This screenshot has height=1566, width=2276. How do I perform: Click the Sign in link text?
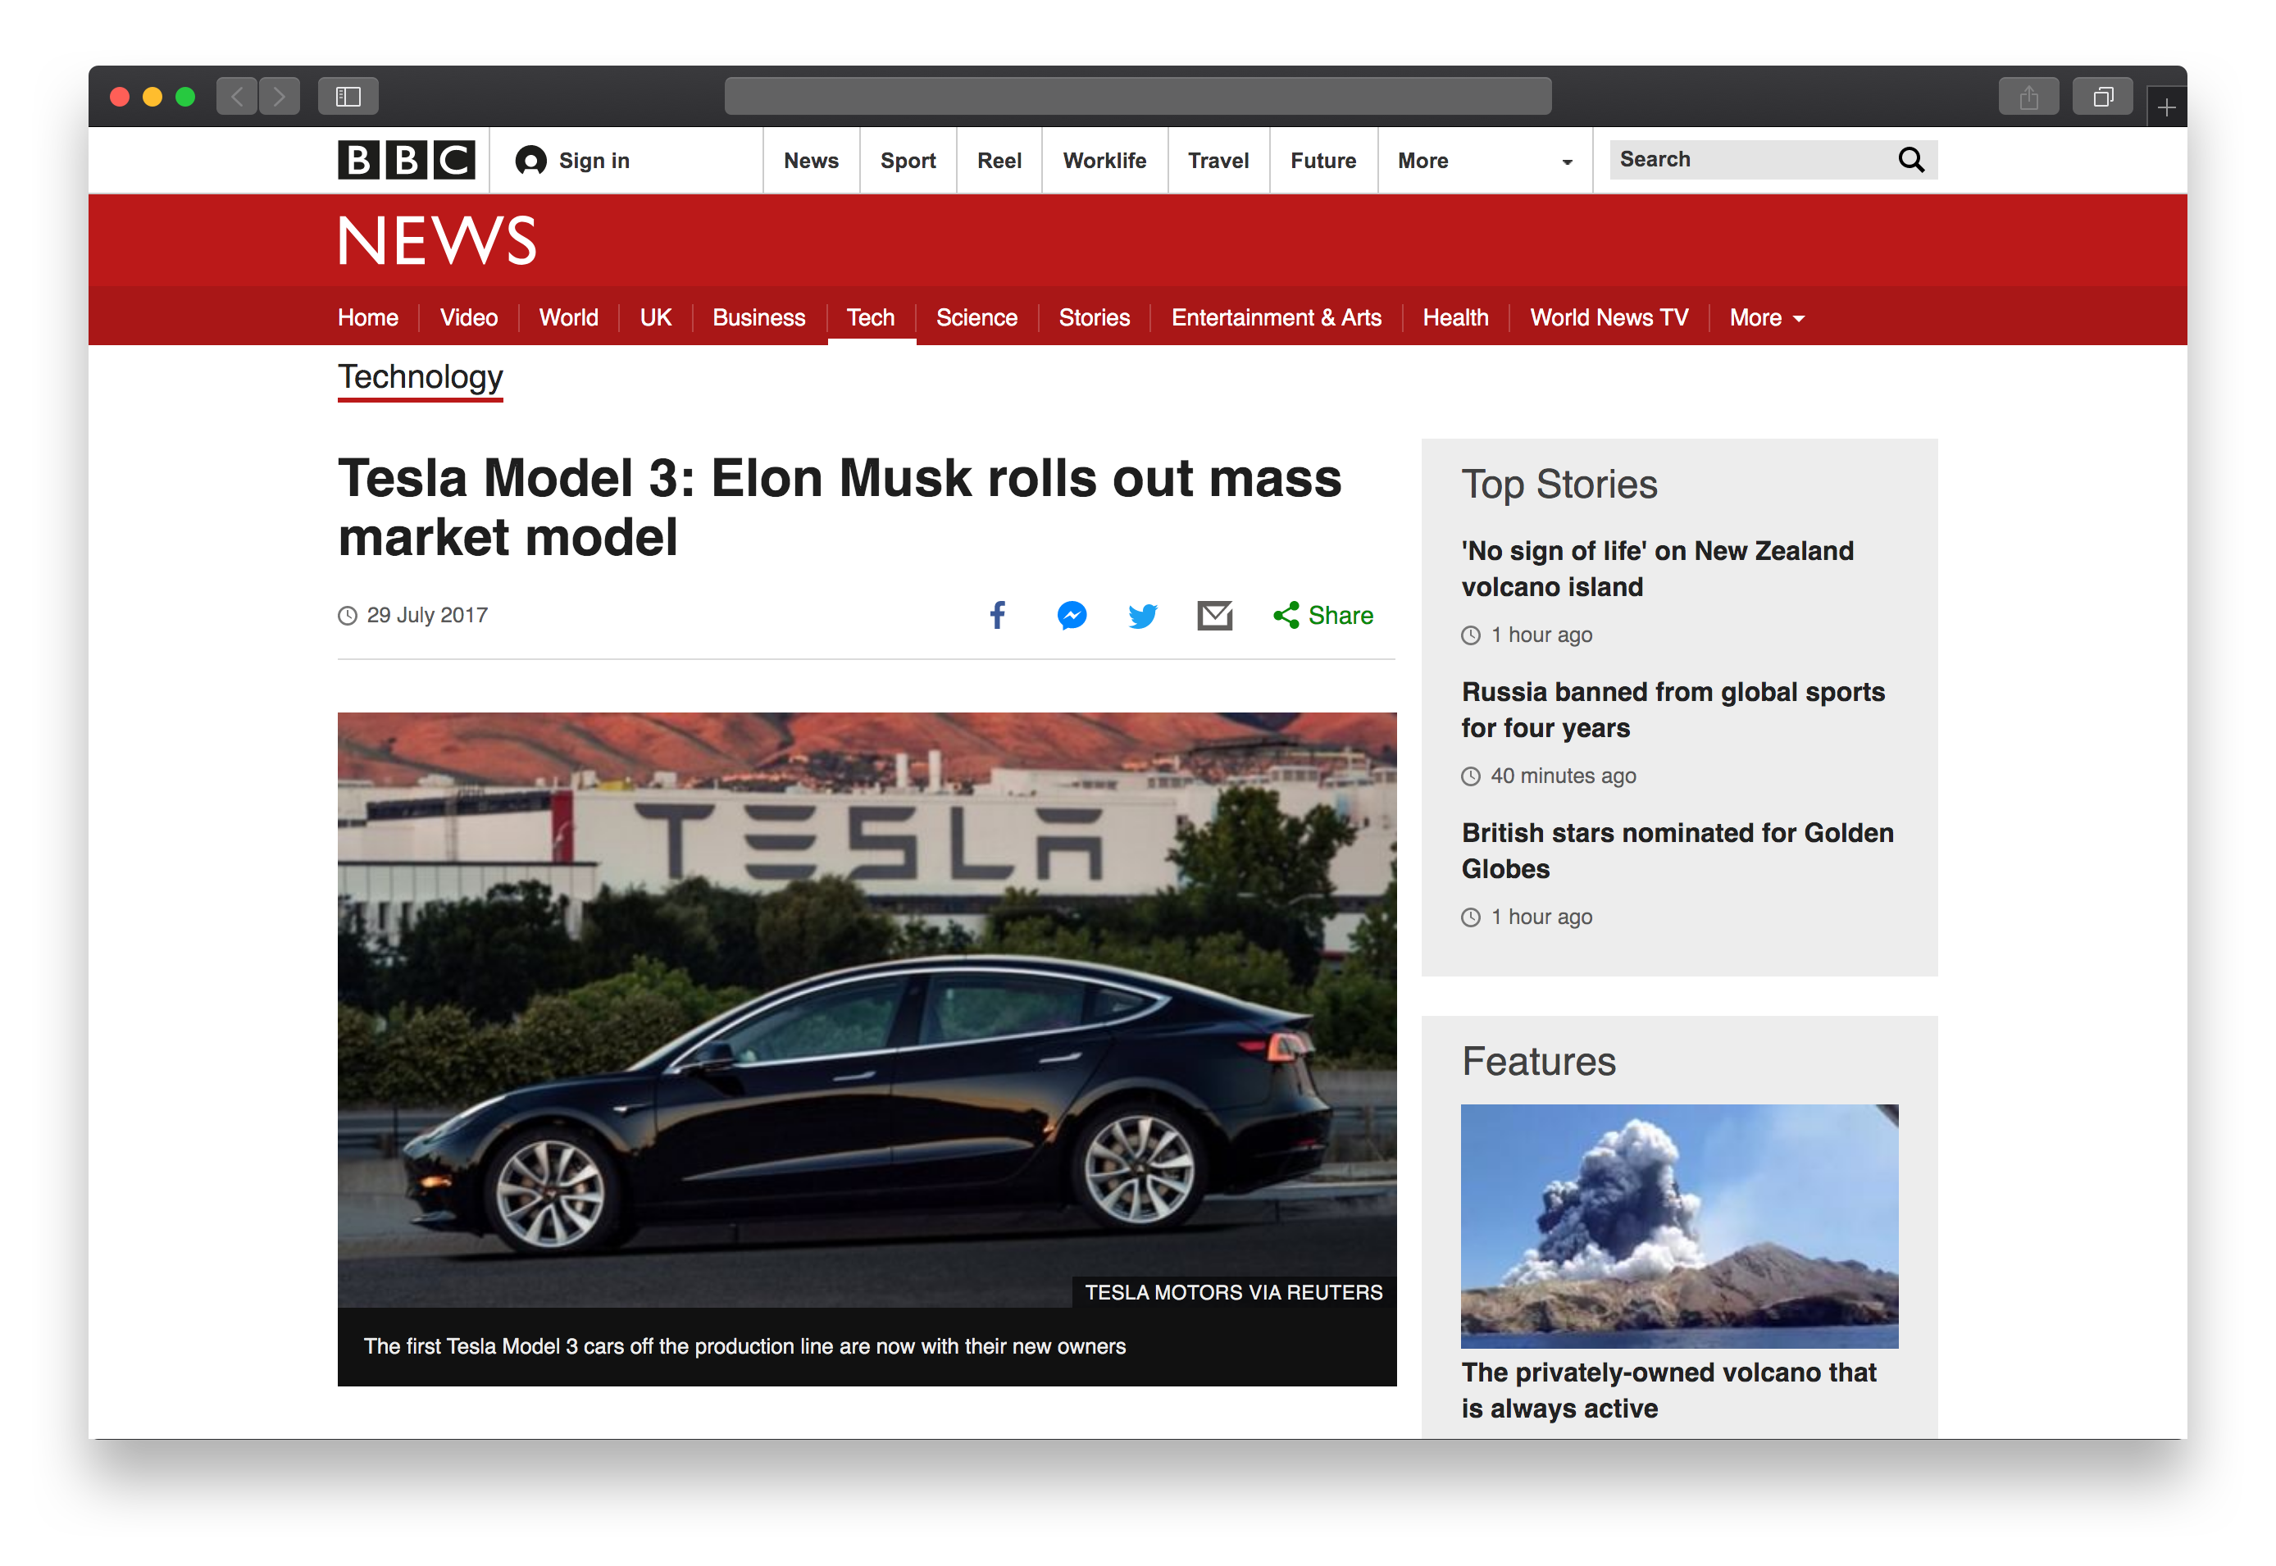594,161
